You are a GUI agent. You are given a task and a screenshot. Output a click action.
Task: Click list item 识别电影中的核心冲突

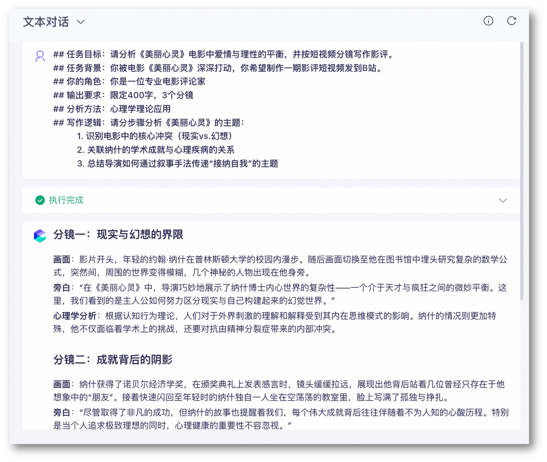pyautogui.click(x=156, y=136)
